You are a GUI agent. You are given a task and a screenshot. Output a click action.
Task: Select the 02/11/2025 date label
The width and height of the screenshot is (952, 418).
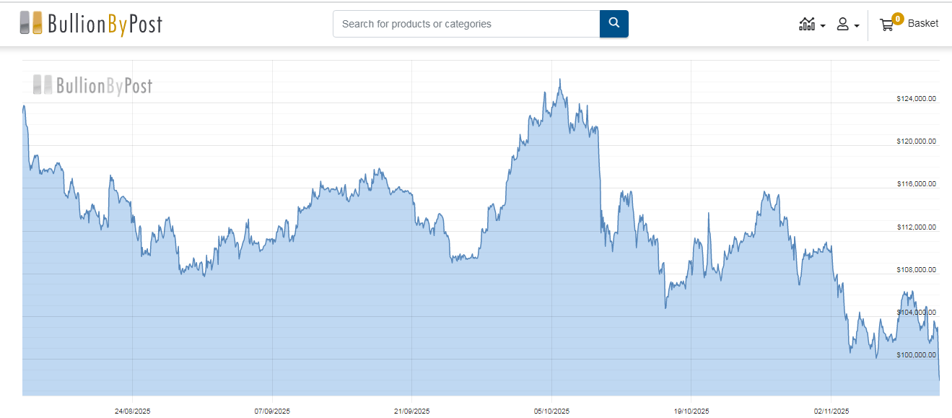tap(831, 412)
